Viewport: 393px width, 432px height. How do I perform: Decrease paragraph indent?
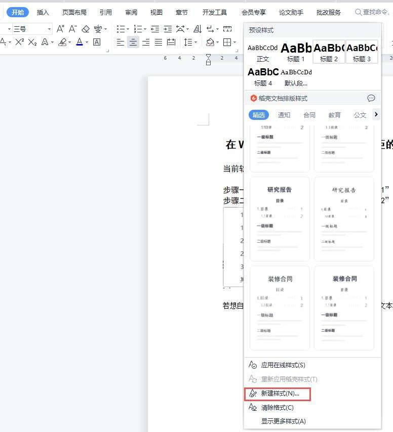(x=155, y=29)
